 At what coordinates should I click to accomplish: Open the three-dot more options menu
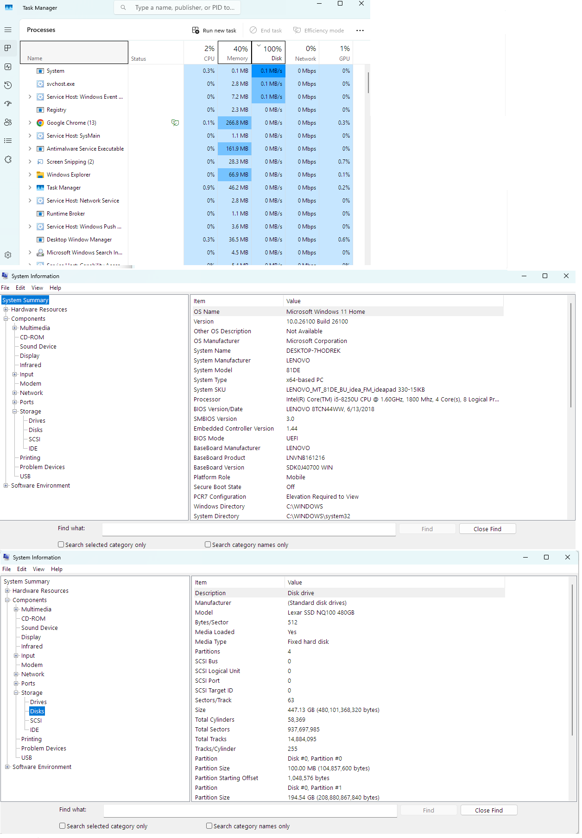360,31
